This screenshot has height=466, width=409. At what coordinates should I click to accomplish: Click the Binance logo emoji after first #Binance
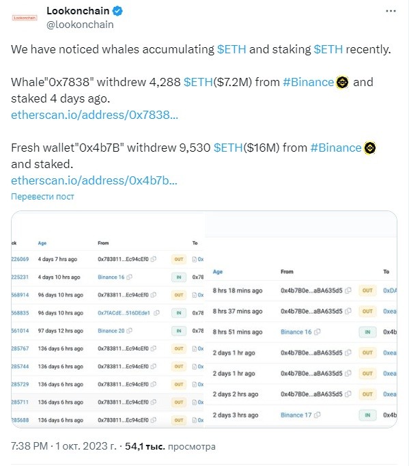pos(342,82)
